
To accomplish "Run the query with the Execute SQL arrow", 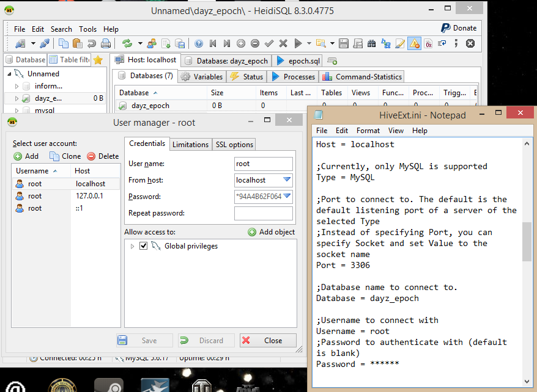I will point(298,43).
